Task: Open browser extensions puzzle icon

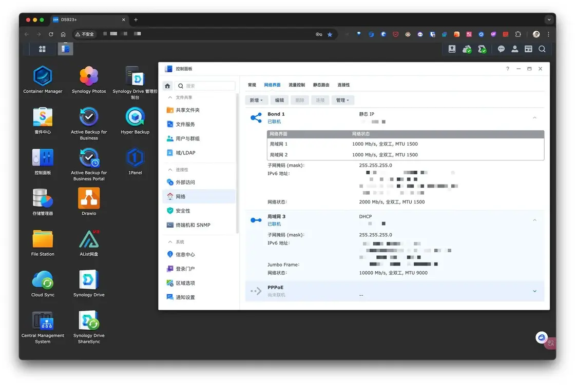Action: [x=518, y=34]
